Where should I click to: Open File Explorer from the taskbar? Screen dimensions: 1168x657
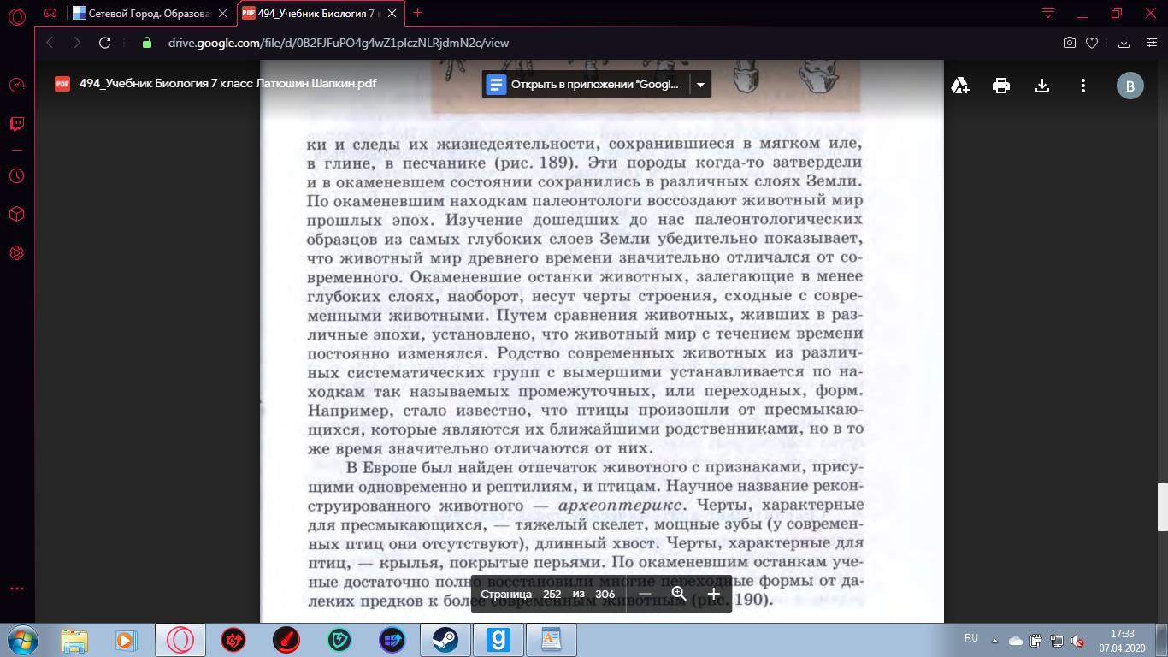click(x=74, y=640)
